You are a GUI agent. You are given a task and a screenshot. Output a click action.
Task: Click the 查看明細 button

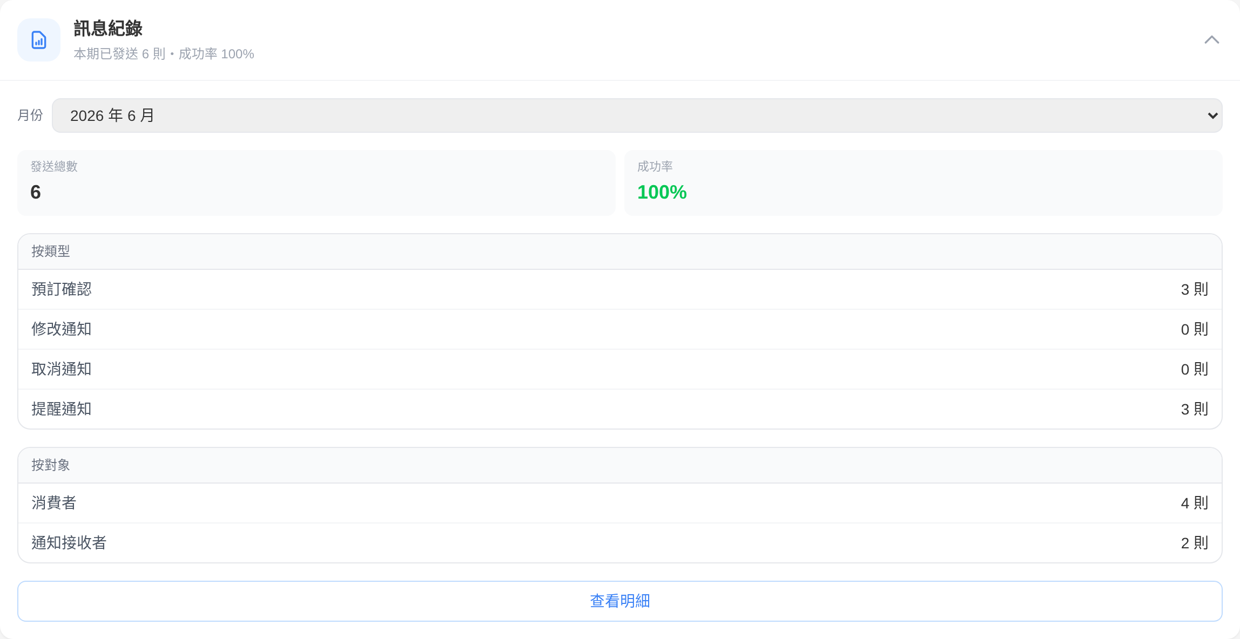(619, 601)
